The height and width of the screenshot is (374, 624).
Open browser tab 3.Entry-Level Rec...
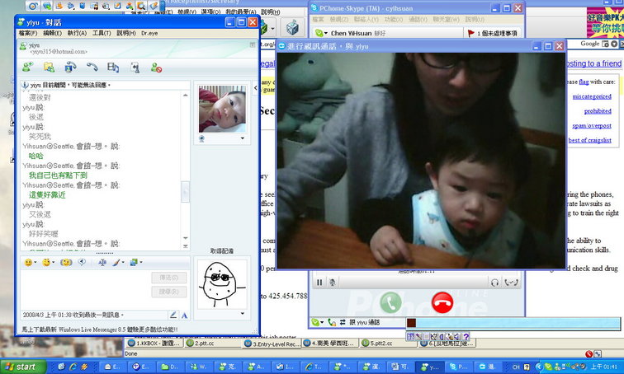272,344
